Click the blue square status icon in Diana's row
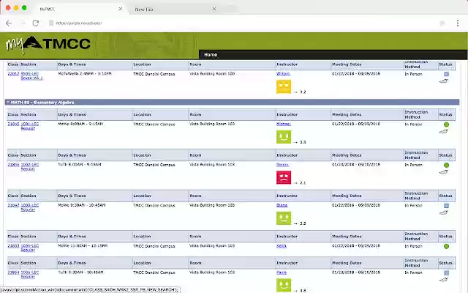The height and width of the screenshot is (293, 468). click(446, 206)
